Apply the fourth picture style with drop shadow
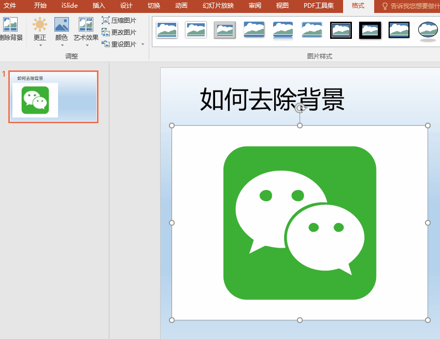Viewport: 440px width, 339px height. (x=254, y=30)
